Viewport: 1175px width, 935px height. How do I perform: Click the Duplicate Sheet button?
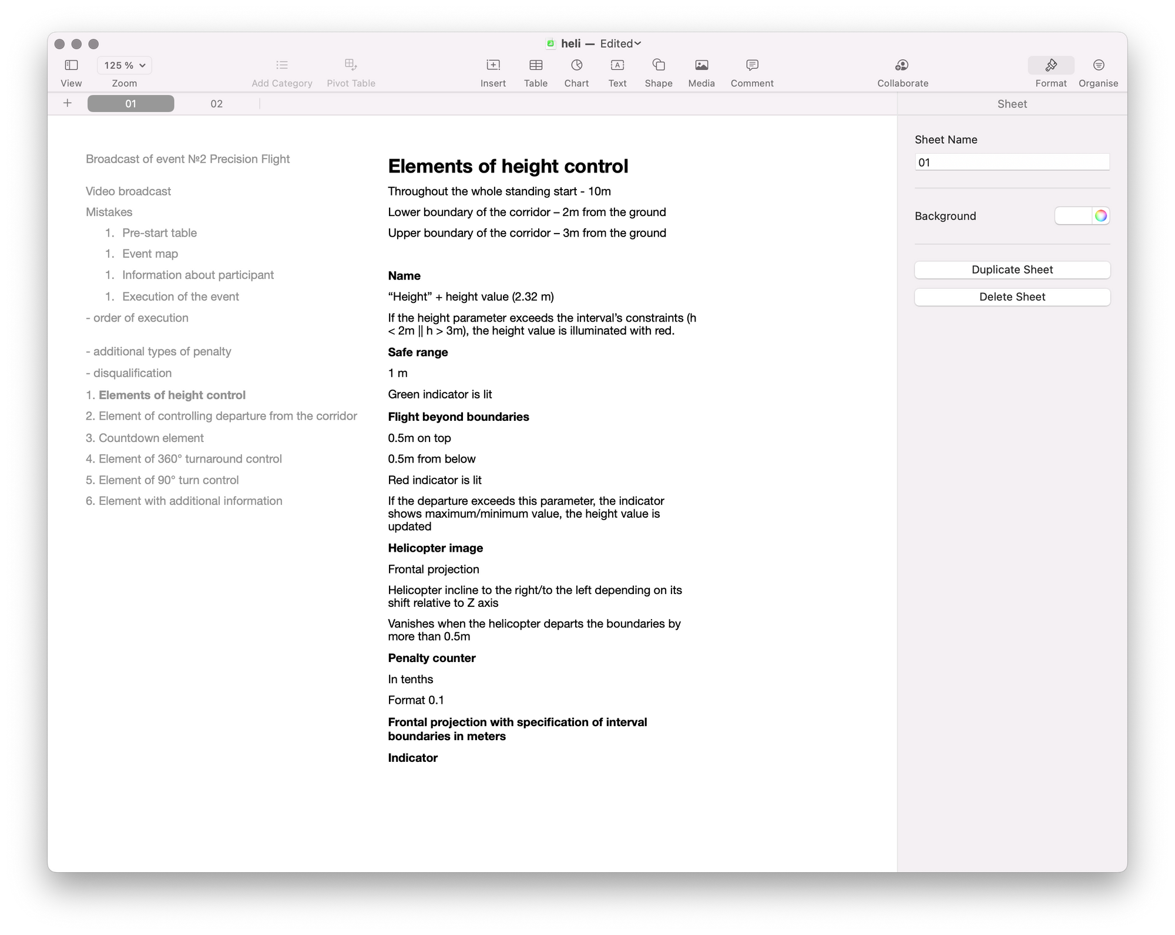[x=1012, y=270]
